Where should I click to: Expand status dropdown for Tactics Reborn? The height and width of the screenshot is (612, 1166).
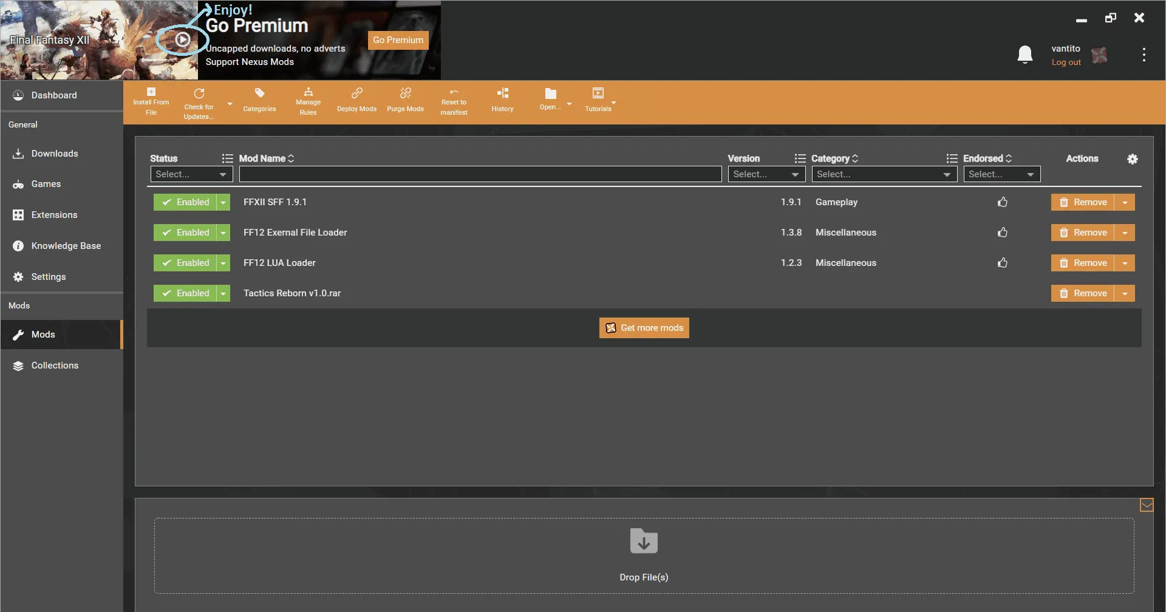(x=223, y=293)
